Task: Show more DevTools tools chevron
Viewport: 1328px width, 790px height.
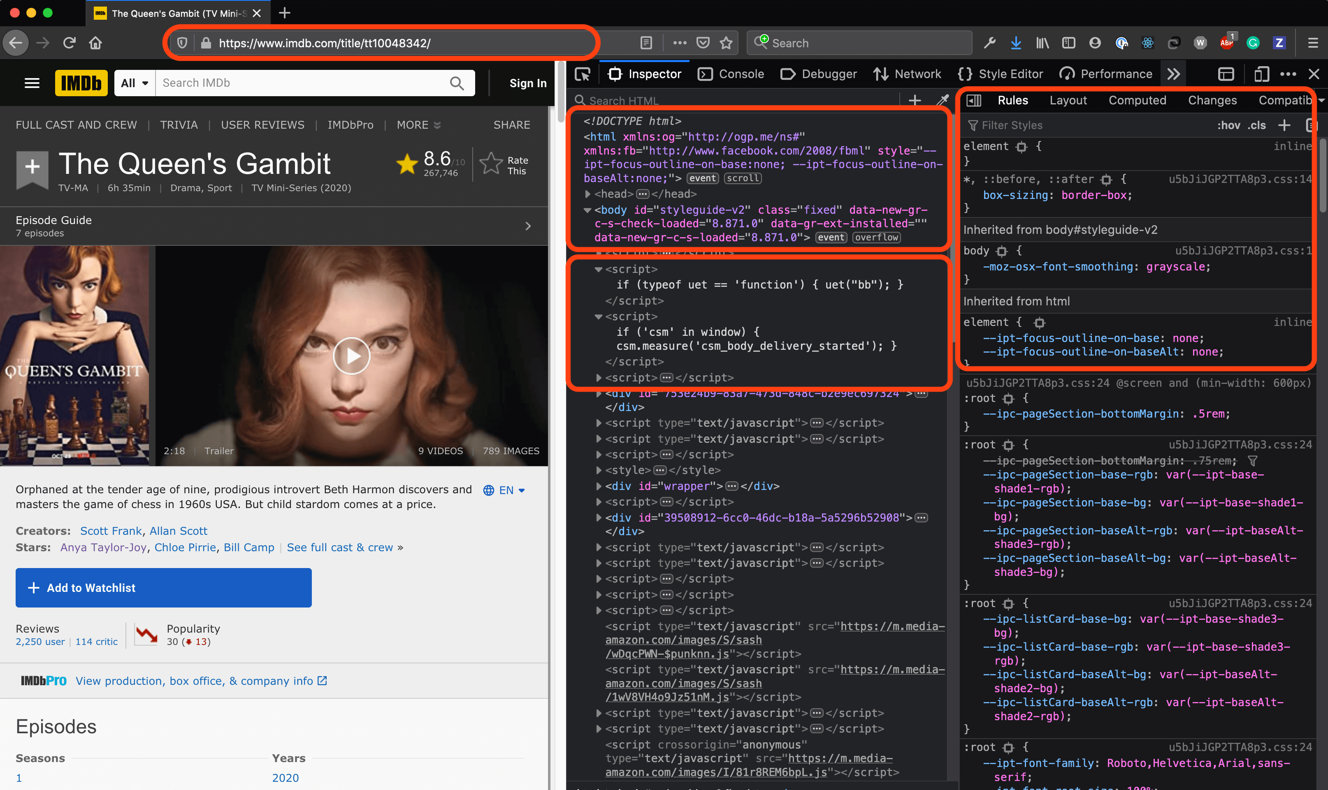Action: [1174, 74]
